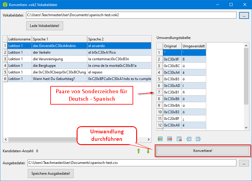The image size is (252, 181).
Task: Click the import conversion table icon
Action: click(189, 139)
